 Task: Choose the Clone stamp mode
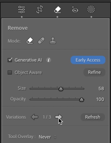tap(53, 40)
